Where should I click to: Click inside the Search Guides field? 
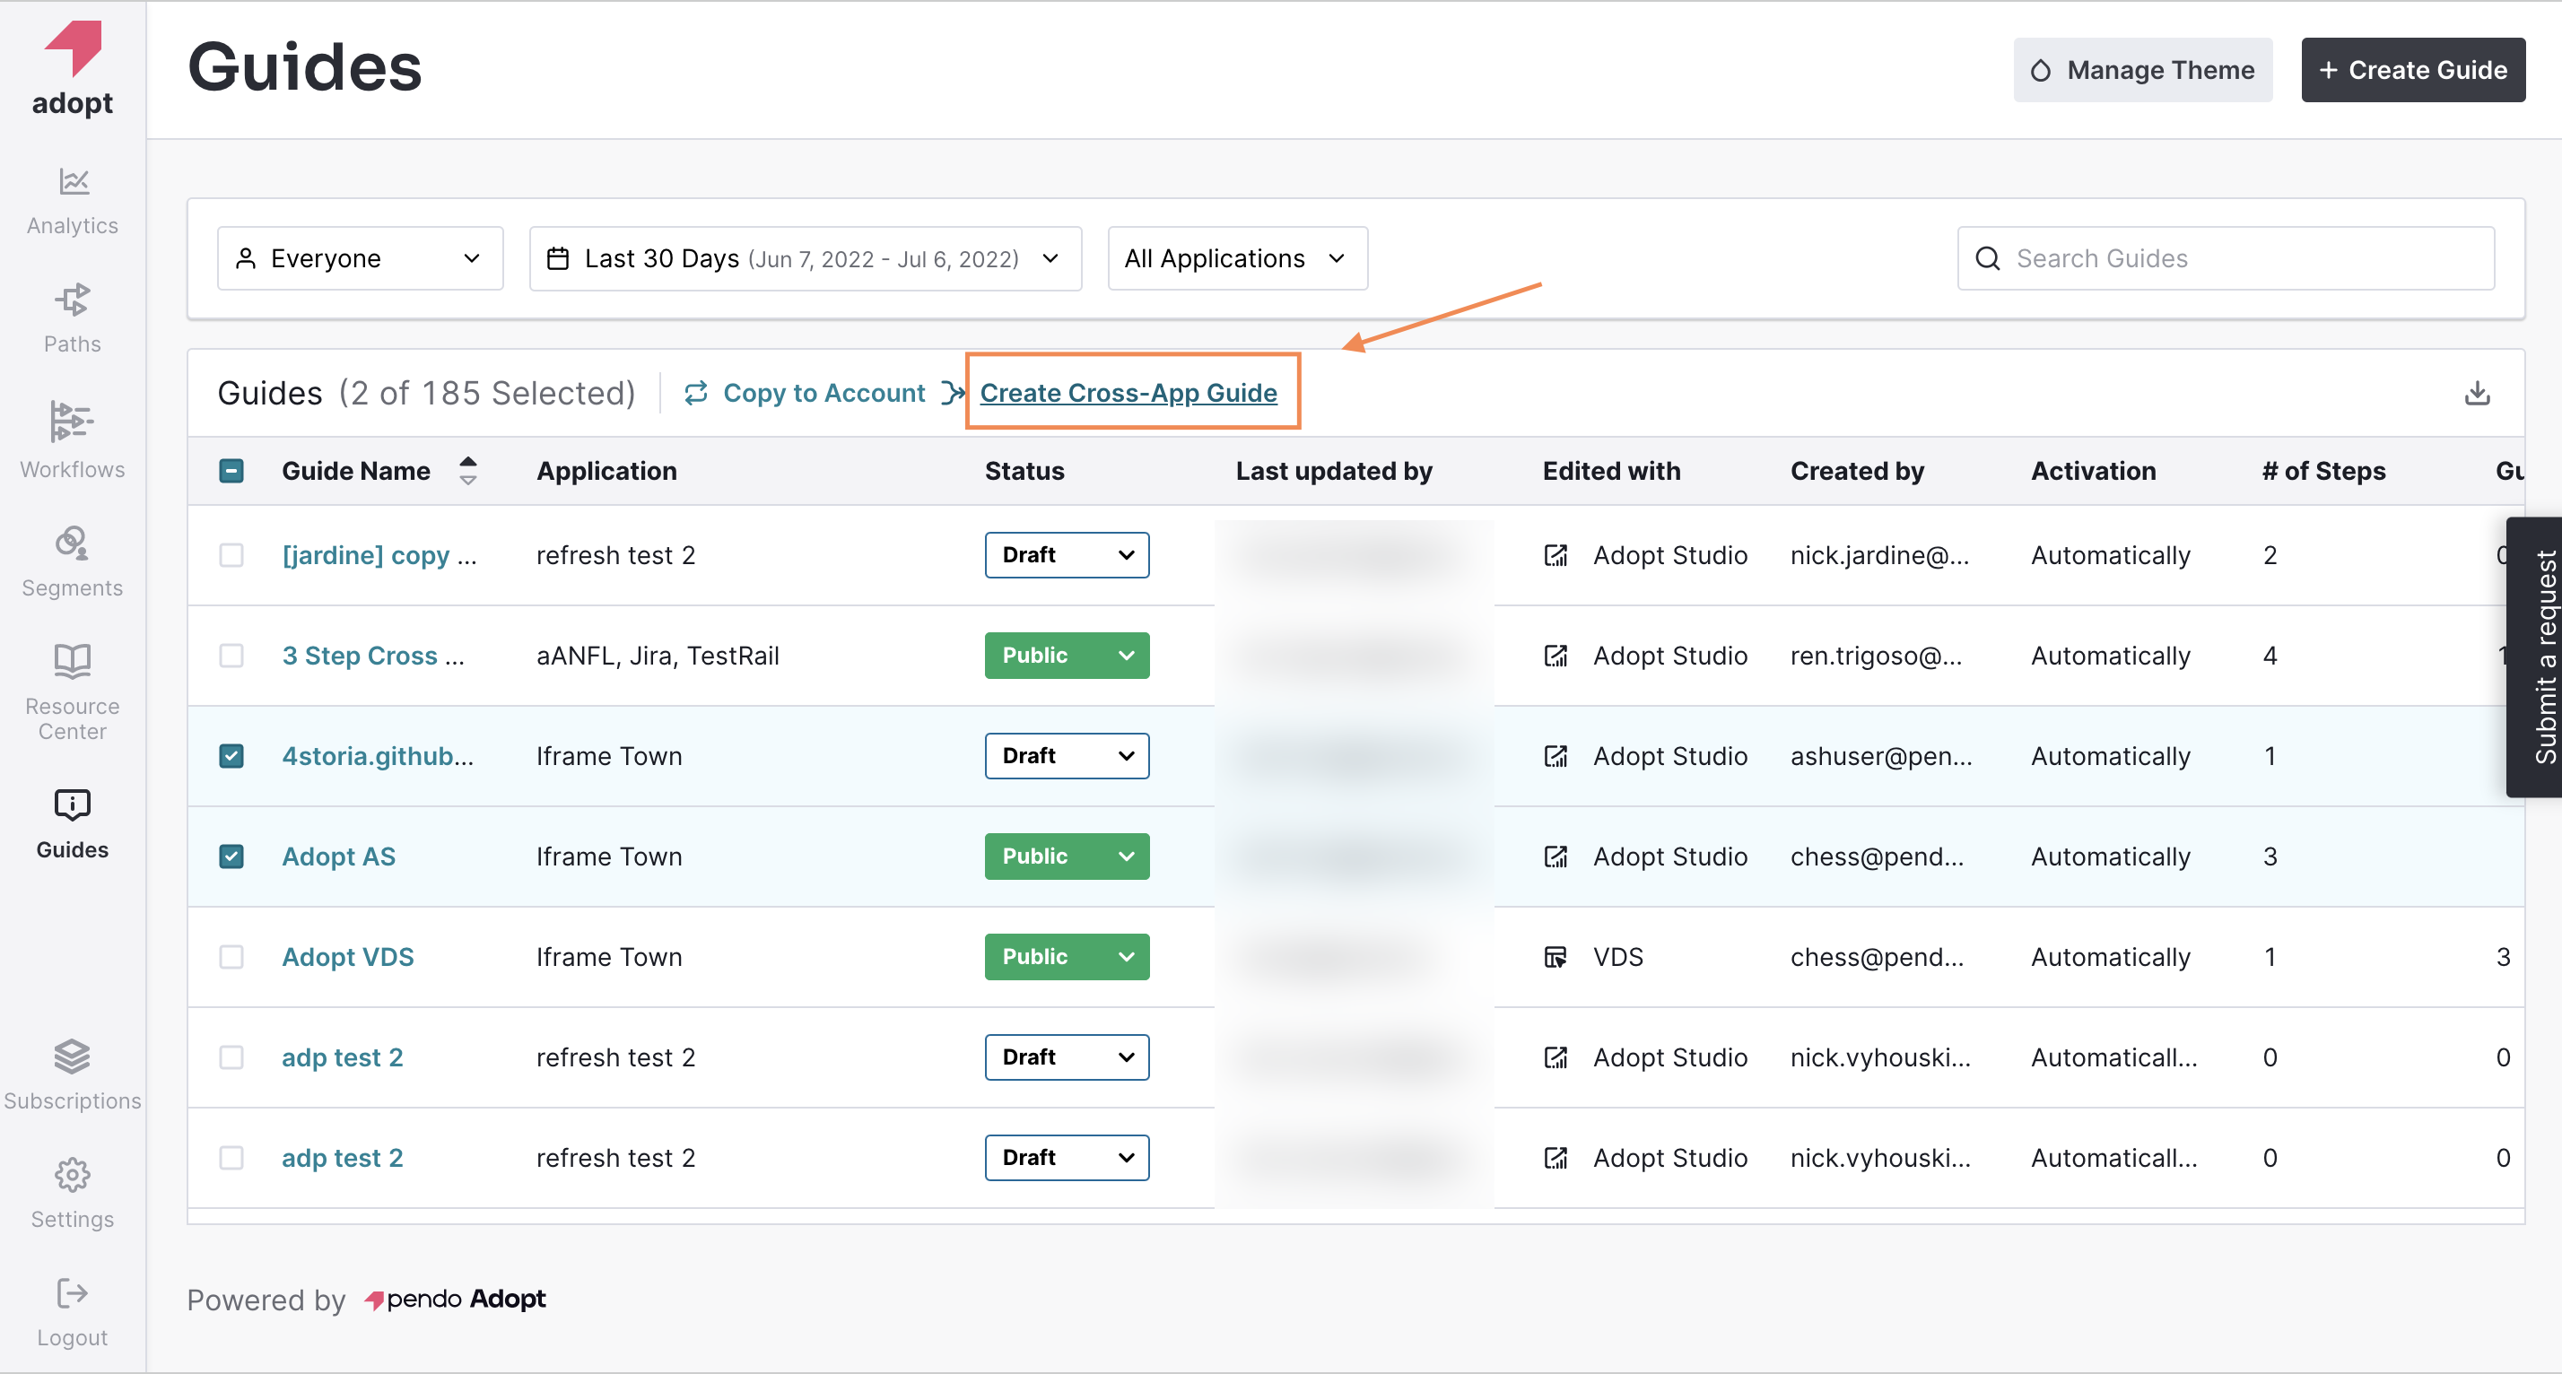tap(2226, 258)
